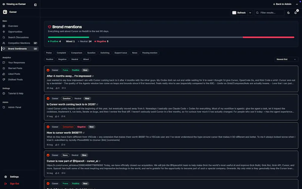Go to Search Discussions
This screenshot has height=189, width=302.
click(20, 37)
